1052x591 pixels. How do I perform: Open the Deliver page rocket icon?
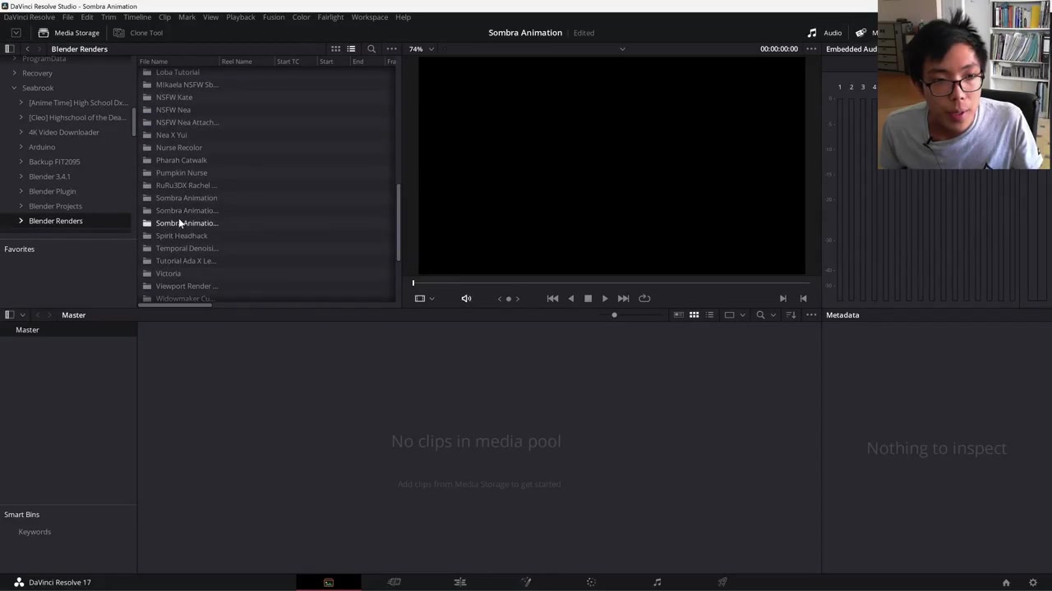click(722, 582)
